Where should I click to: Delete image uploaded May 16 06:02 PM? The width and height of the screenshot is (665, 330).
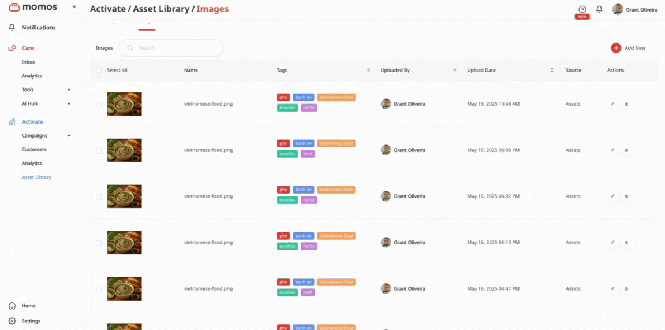[x=626, y=196]
